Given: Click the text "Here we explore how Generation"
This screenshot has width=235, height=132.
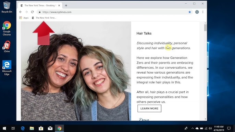Looking at the screenshot, I should click(x=162, y=58).
